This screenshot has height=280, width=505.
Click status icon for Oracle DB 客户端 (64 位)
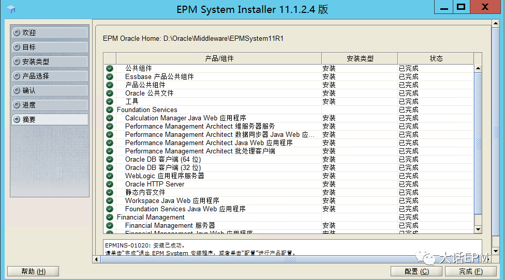[x=110, y=160]
